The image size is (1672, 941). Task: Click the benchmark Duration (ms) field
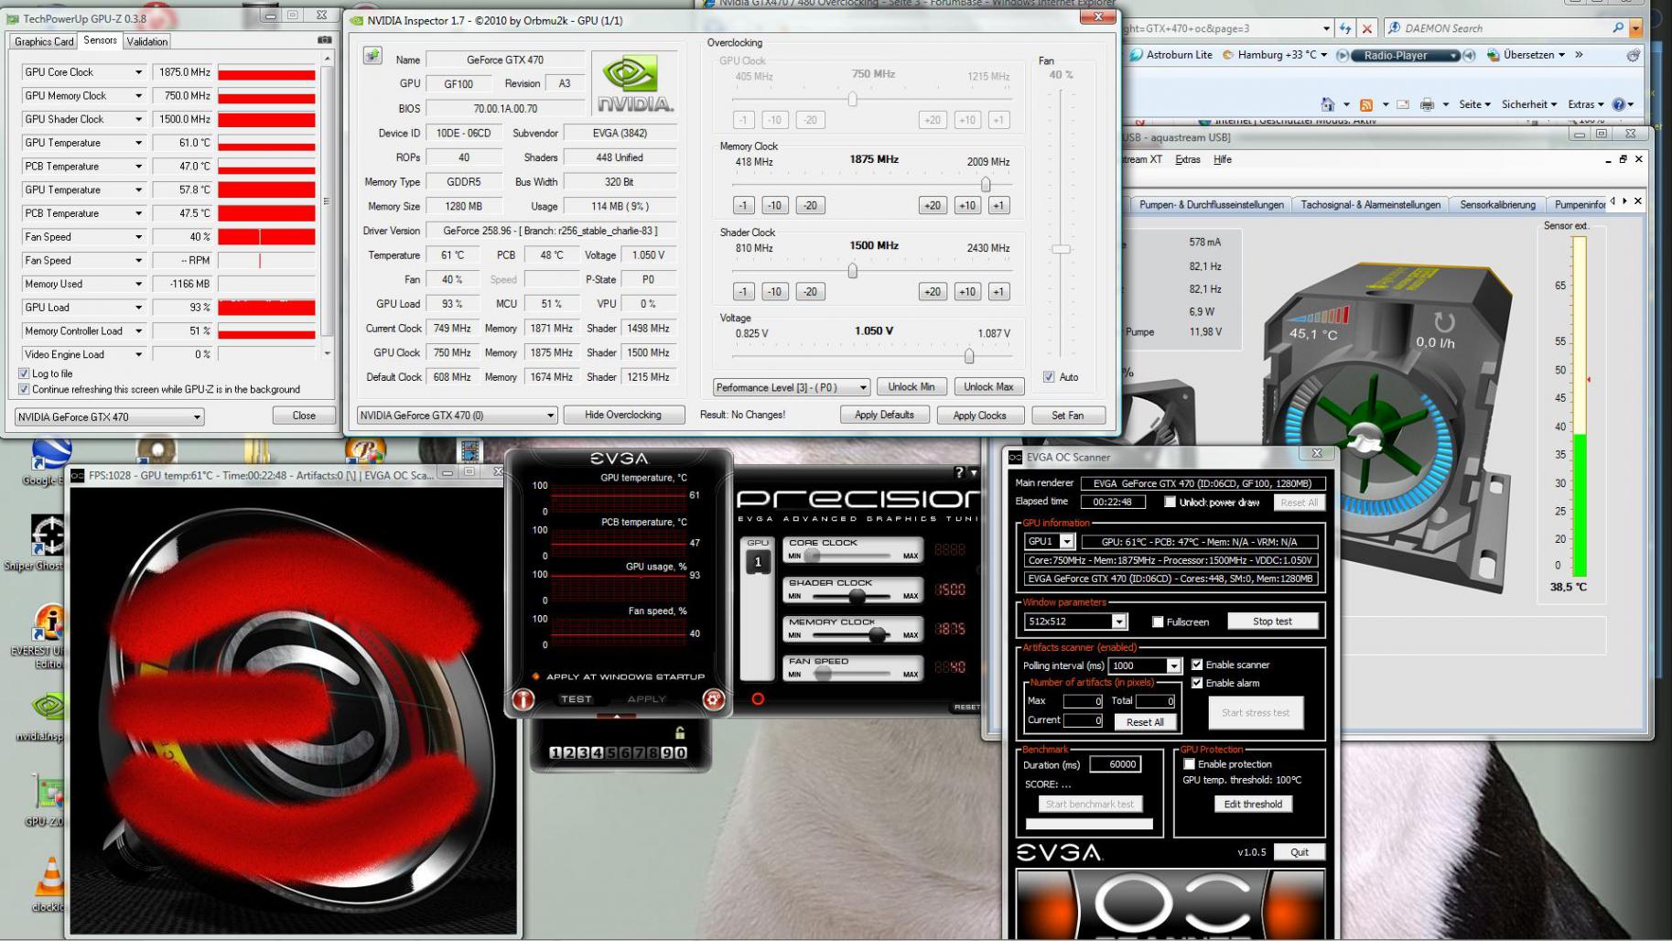1115,764
